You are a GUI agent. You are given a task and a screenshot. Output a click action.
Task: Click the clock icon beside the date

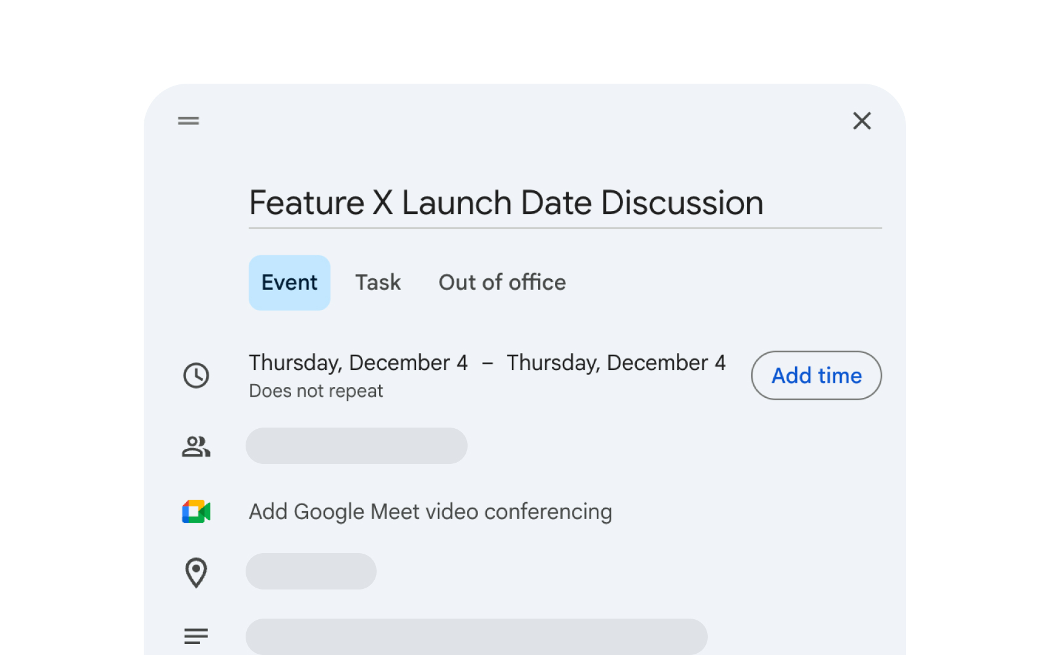click(x=196, y=375)
